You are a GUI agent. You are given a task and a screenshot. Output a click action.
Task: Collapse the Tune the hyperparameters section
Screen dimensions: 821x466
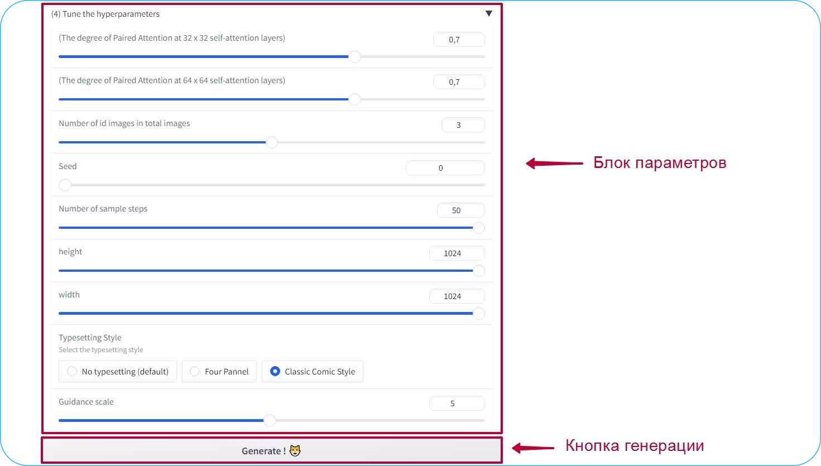click(488, 13)
